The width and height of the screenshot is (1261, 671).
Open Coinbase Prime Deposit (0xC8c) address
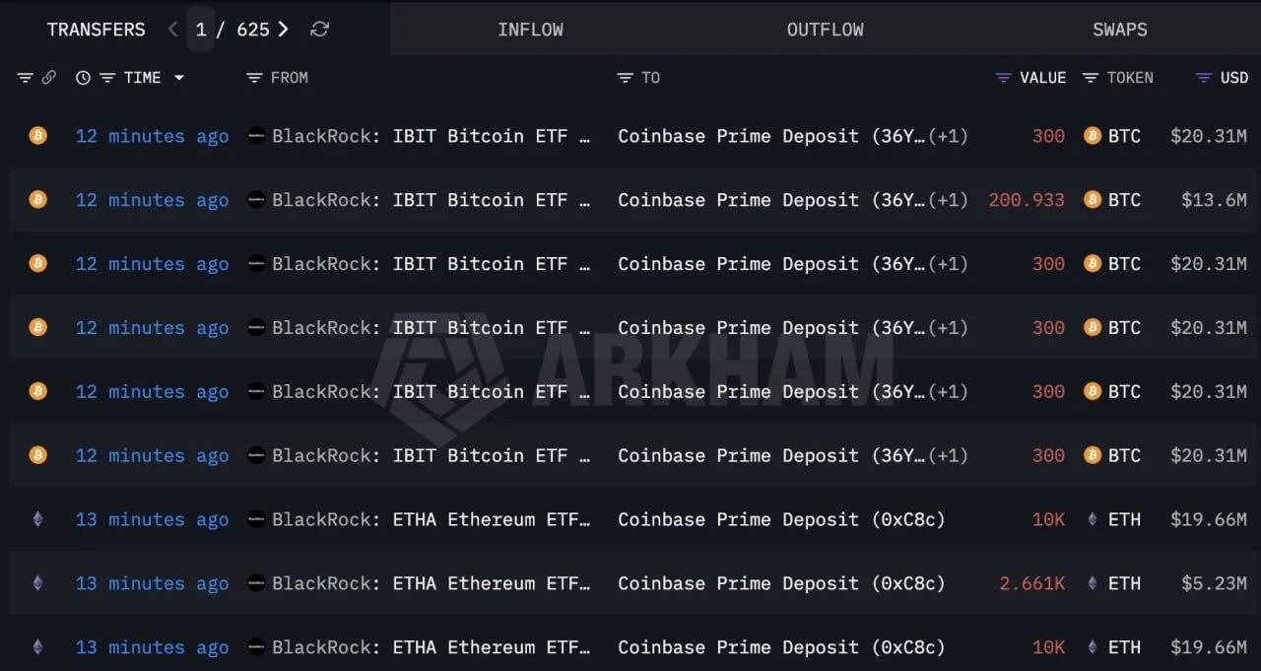click(781, 519)
